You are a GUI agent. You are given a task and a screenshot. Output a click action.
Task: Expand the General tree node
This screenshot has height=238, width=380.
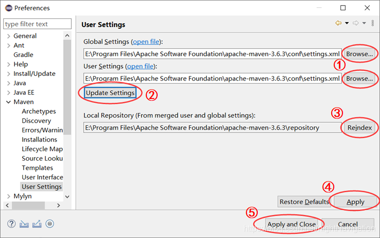tap(9, 36)
